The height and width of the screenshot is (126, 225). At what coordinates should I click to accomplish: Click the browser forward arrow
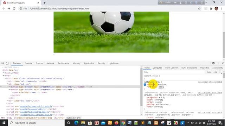(9, 8)
